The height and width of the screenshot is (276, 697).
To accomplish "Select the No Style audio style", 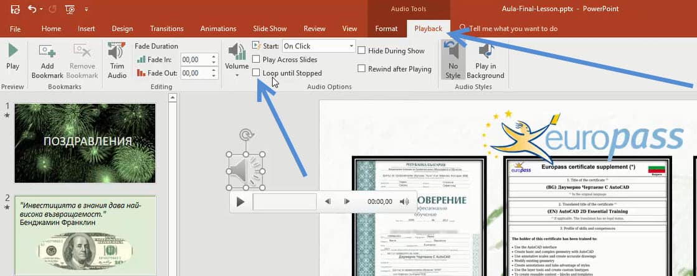I will pos(453,60).
